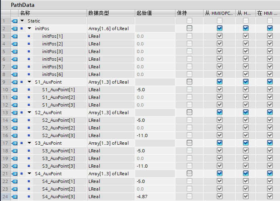The image size is (280, 201).
Task: Click the row icon for S4_AuxPoint
Action: click(x=14, y=174)
